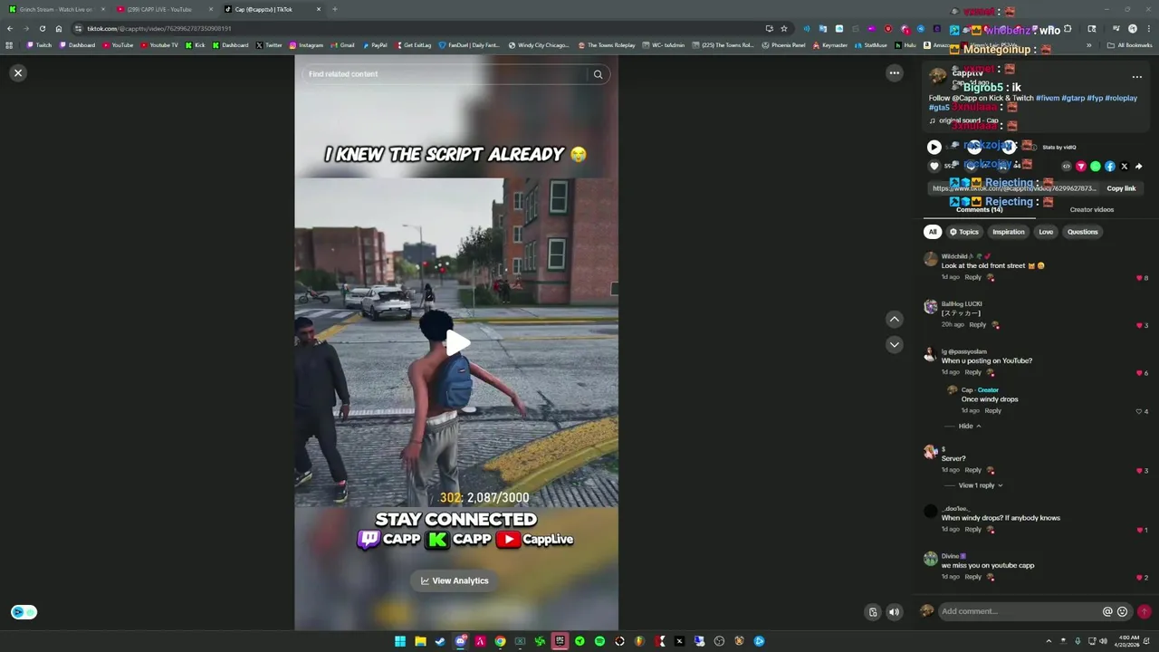The width and height of the screenshot is (1159, 652).
Task: Share to X using its icon
Action: [1125, 167]
